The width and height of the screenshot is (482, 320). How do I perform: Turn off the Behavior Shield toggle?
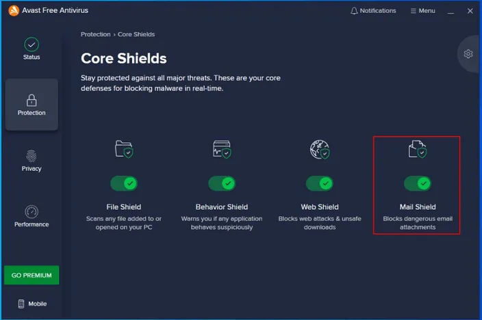[x=222, y=183]
